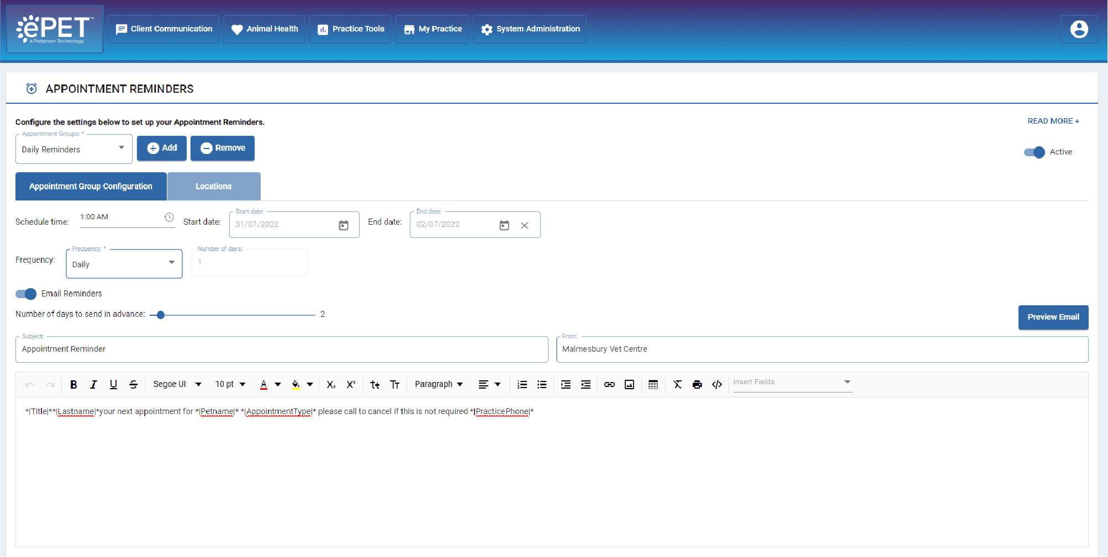Apply superscript formatting
1108x557 pixels.
click(x=351, y=385)
